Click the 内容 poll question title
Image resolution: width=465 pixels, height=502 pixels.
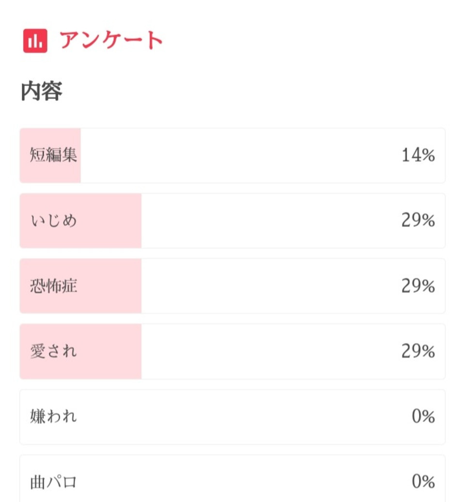click(42, 91)
